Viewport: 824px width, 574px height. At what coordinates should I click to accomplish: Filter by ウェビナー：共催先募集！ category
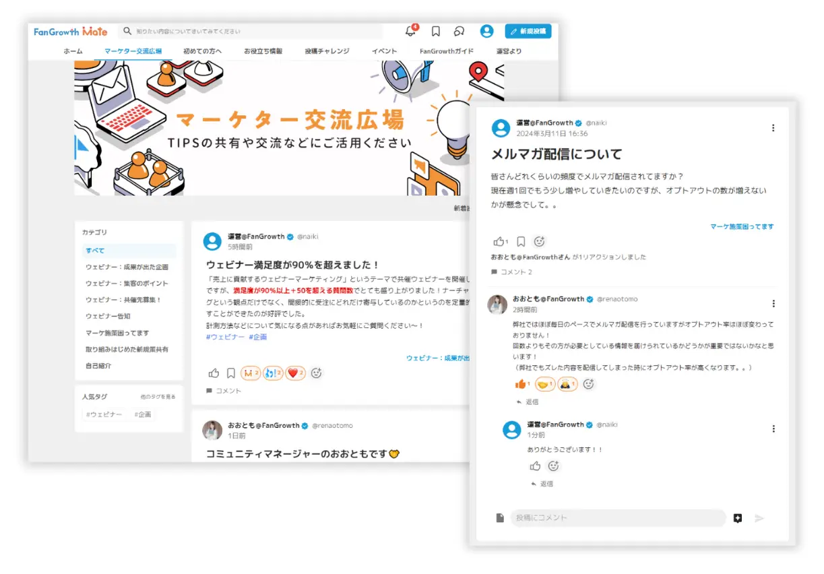(123, 300)
